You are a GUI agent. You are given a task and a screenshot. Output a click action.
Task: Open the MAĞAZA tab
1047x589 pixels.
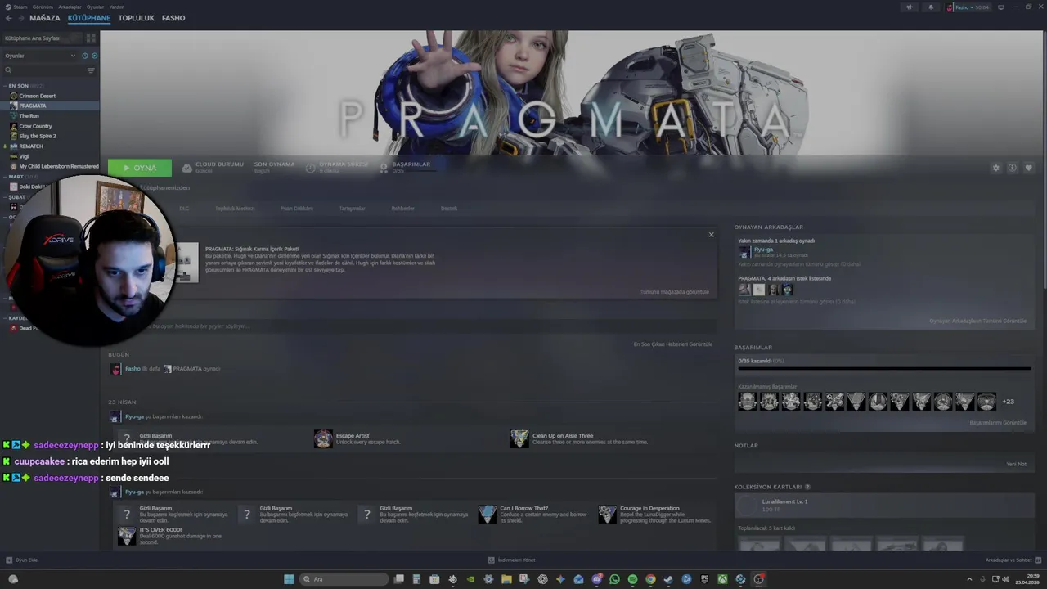click(45, 18)
